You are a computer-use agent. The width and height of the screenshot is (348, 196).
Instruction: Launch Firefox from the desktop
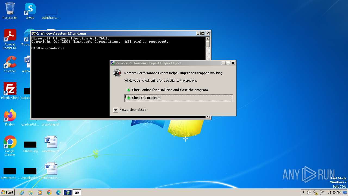(10, 117)
